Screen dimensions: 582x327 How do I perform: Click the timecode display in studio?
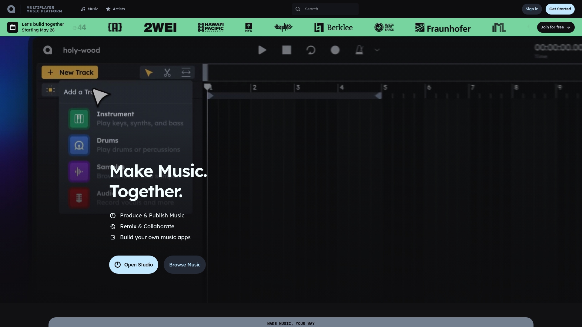point(558,48)
